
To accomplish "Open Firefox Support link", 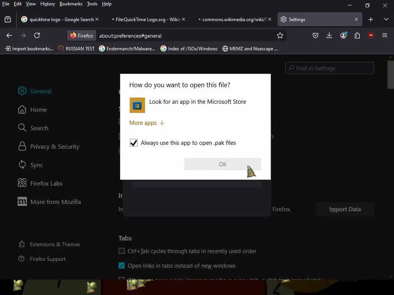I will tap(42, 259).
